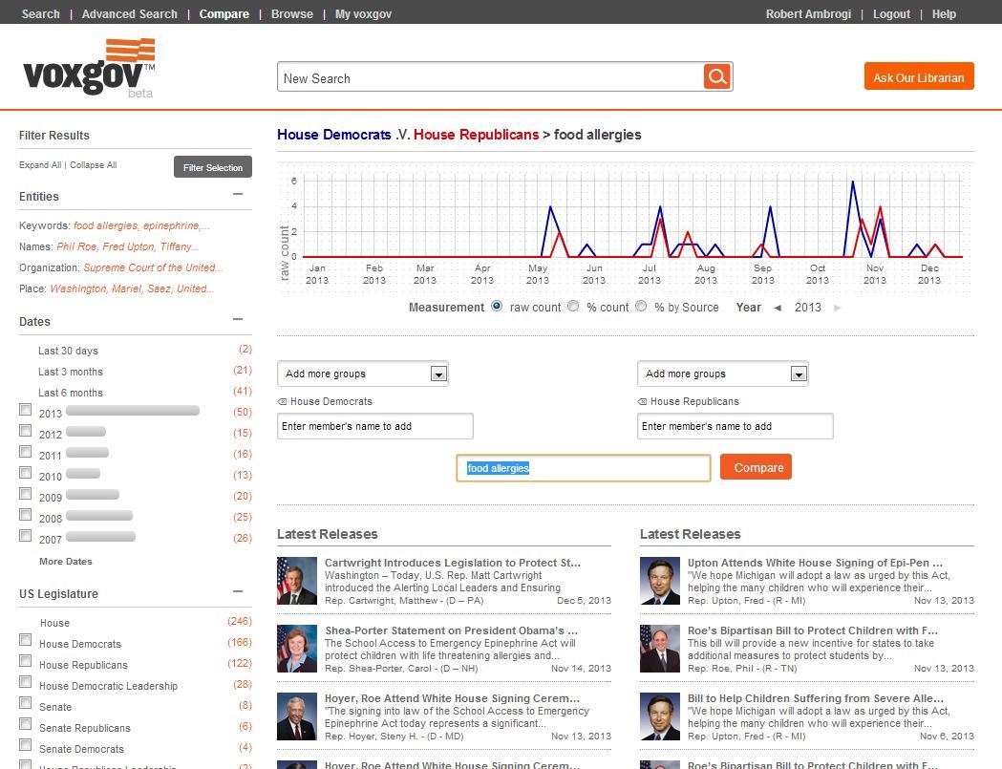1002x769 pixels.
Task: Go to next year arrow
Action: coord(837,309)
